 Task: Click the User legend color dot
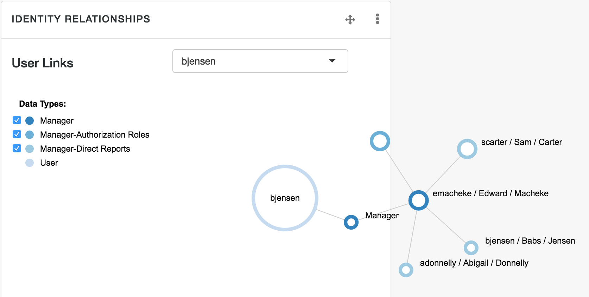click(30, 163)
